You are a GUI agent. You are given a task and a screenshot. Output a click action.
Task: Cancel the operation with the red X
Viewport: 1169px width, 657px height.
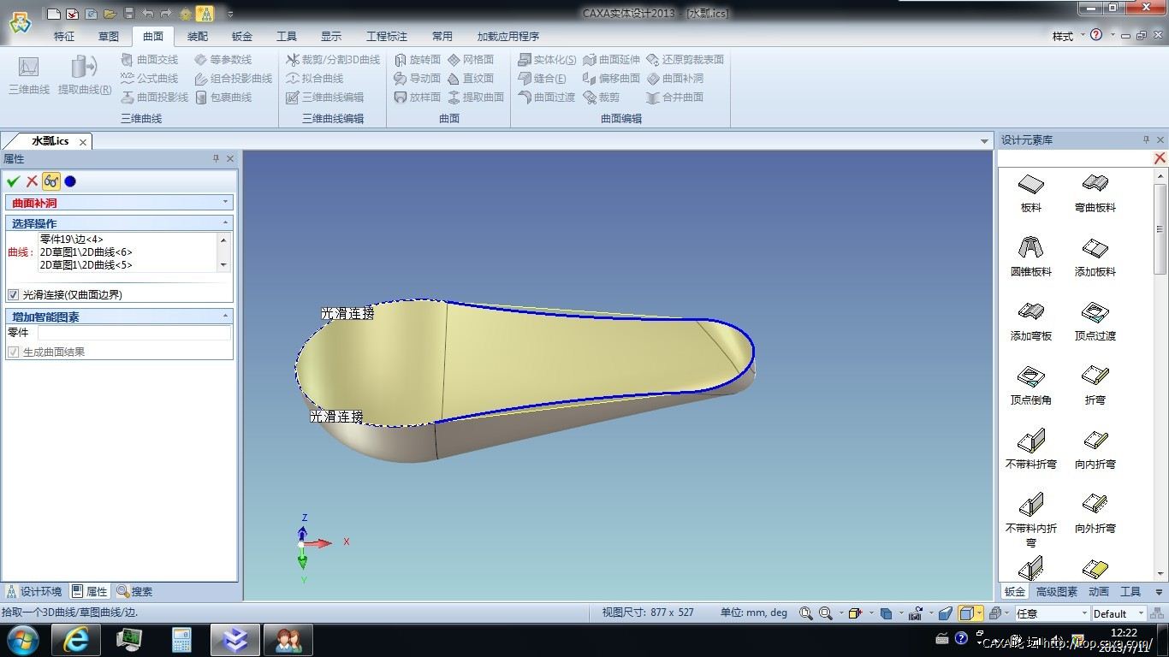(x=31, y=181)
